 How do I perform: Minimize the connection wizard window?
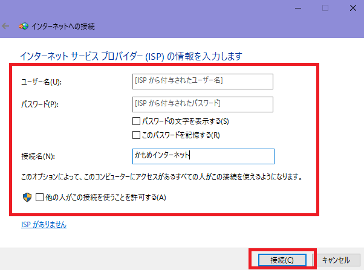coord(298,8)
